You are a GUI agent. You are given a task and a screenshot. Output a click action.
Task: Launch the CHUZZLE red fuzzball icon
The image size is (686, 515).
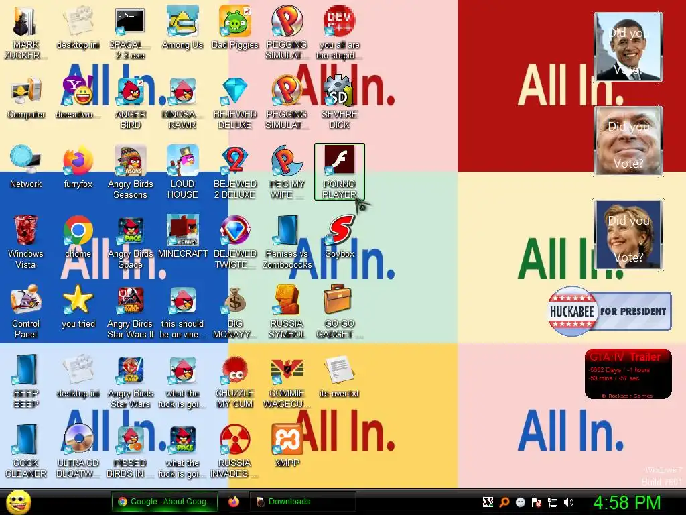(235, 381)
